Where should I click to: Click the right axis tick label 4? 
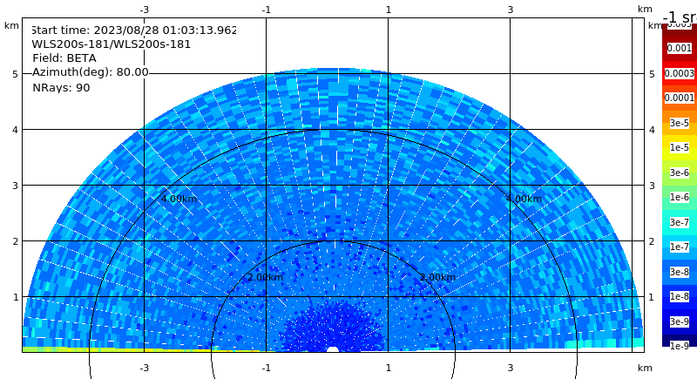(x=652, y=130)
